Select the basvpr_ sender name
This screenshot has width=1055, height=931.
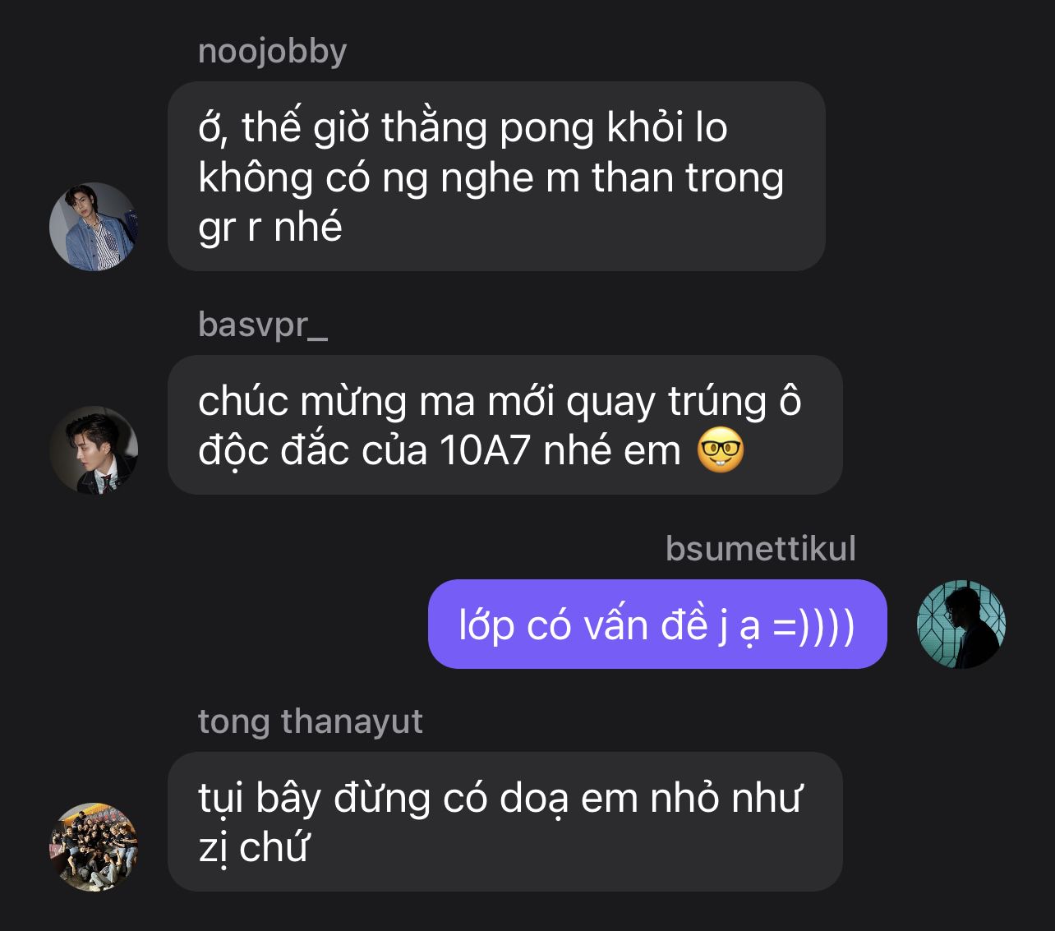(263, 325)
